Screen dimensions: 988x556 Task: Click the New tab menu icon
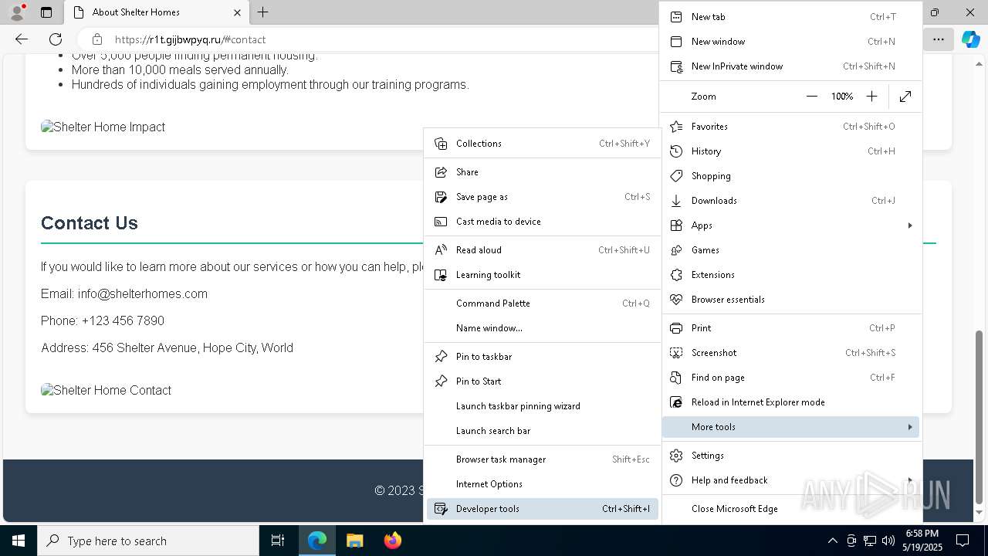tap(676, 17)
